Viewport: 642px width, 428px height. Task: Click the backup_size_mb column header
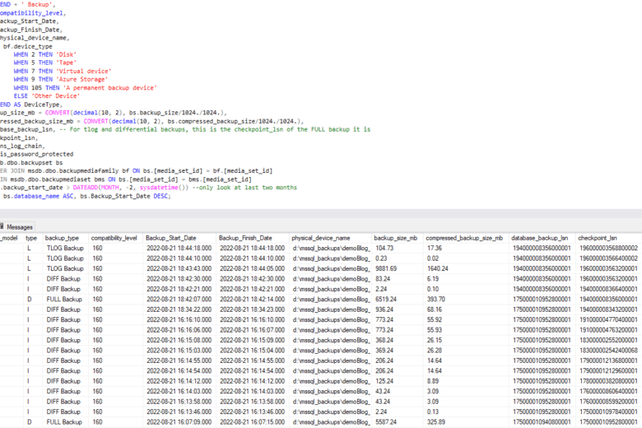(x=396, y=238)
